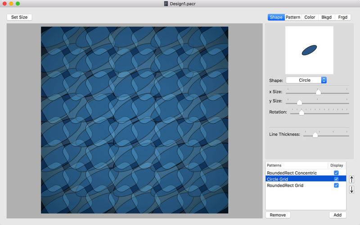The image size is (360, 225).
Task: Click the Display column header
Action: [337, 165]
